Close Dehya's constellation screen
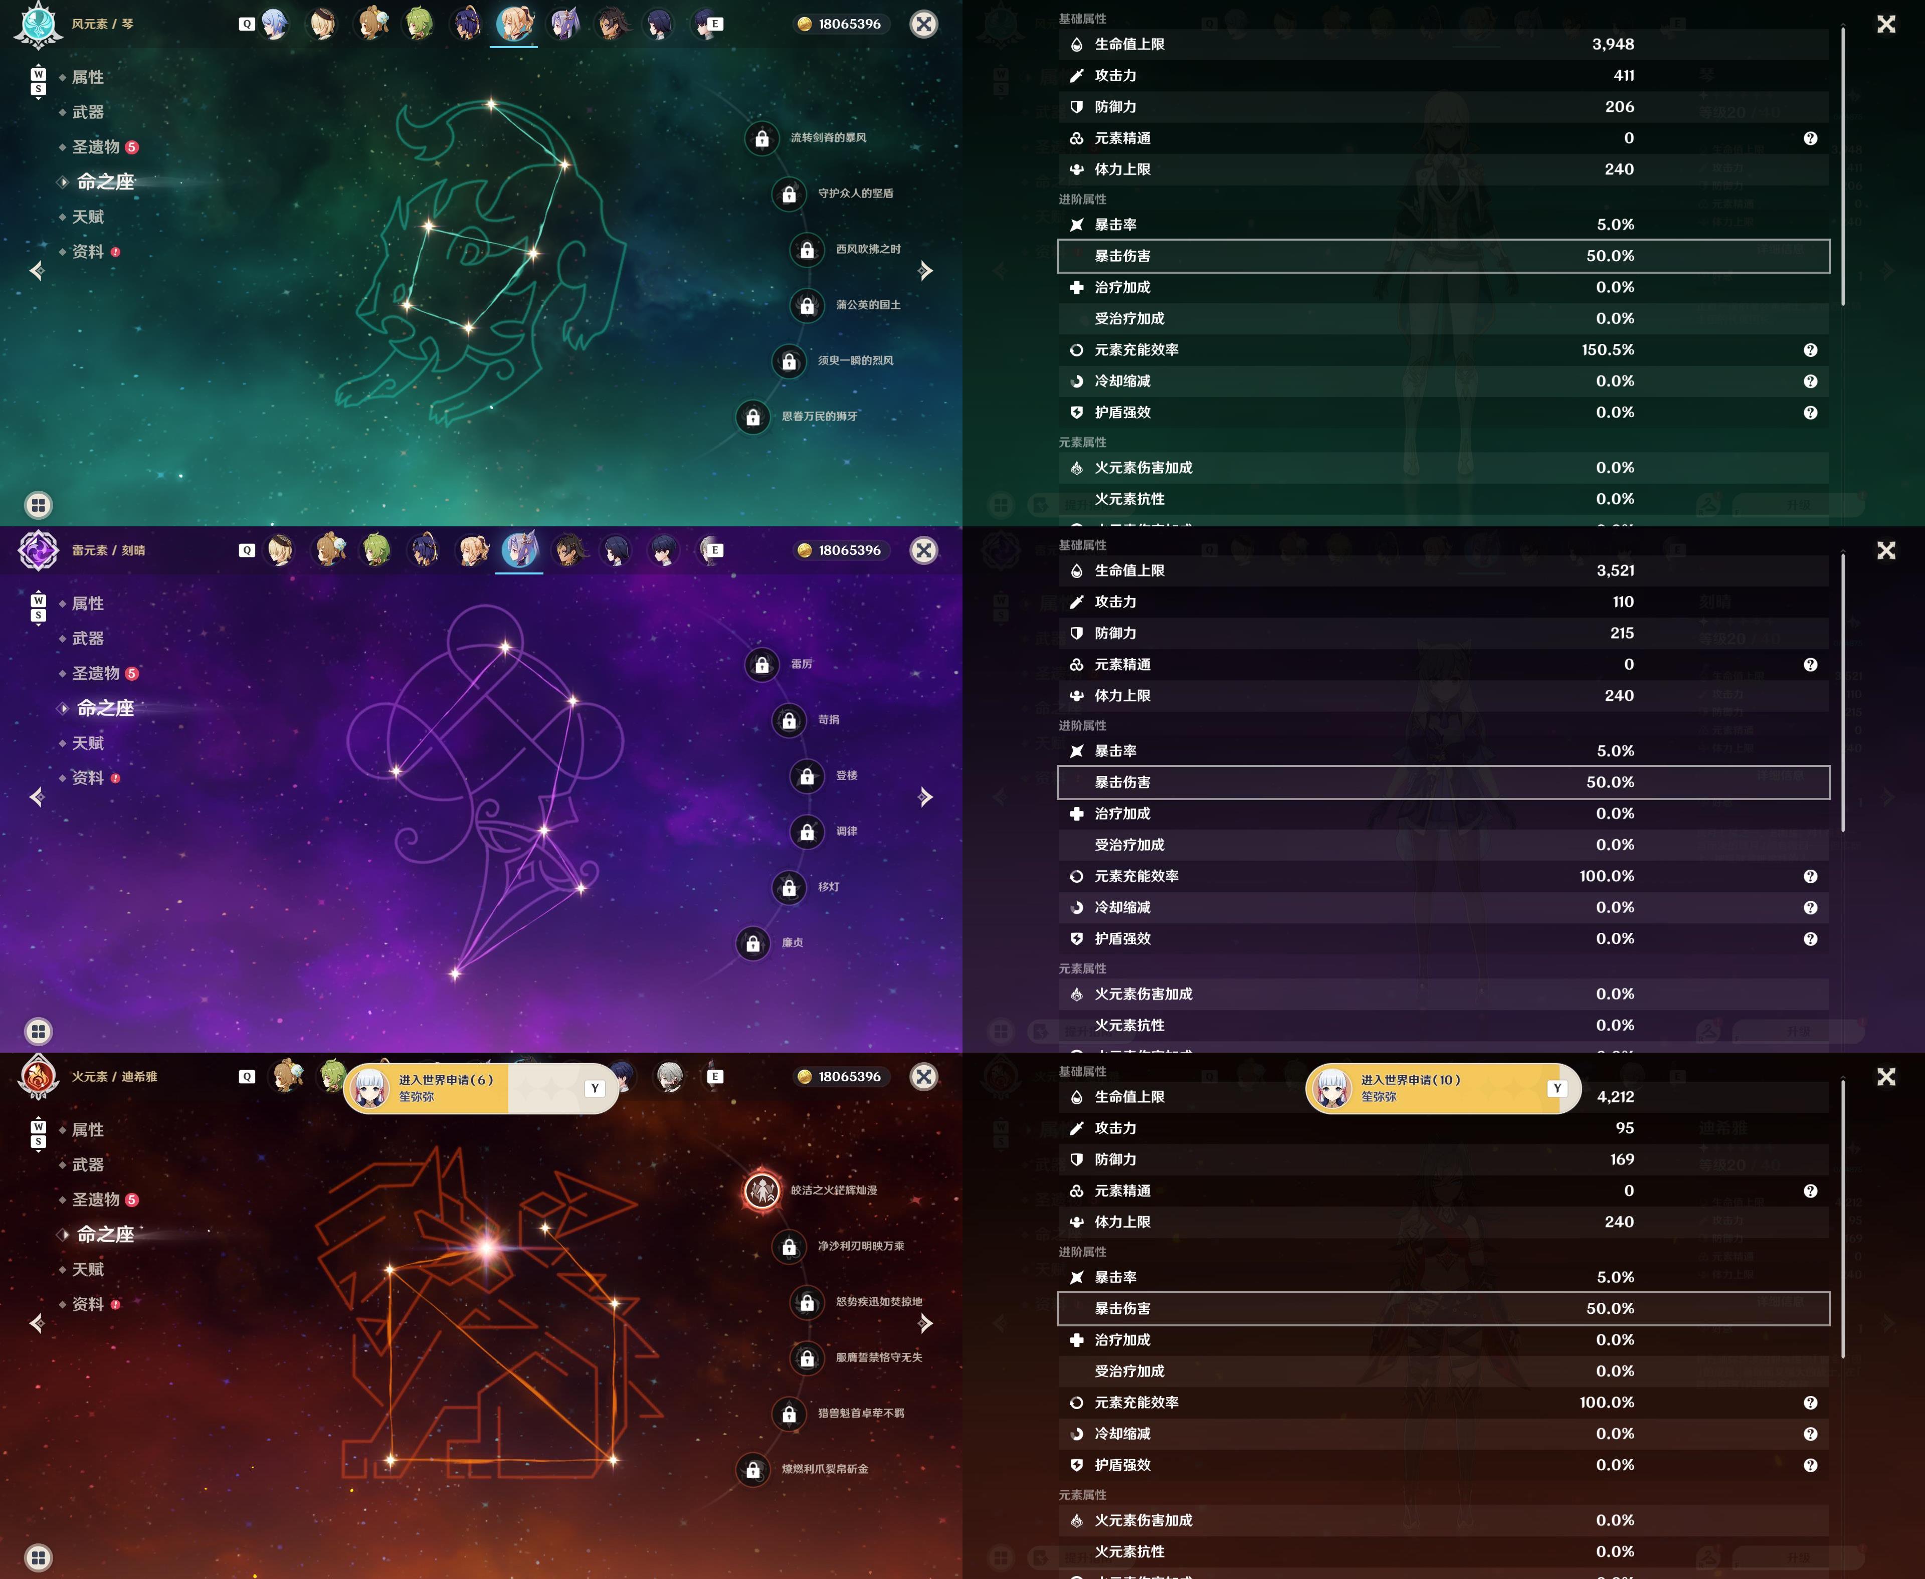The height and width of the screenshot is (1579, 1925). pyautogui.click(x=923, y=1076)
